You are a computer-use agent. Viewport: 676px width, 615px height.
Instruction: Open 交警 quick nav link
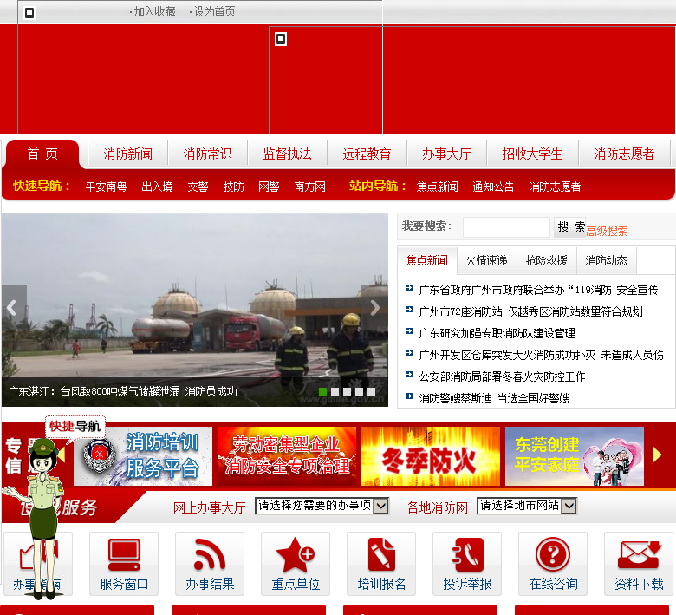pos(198,186)
